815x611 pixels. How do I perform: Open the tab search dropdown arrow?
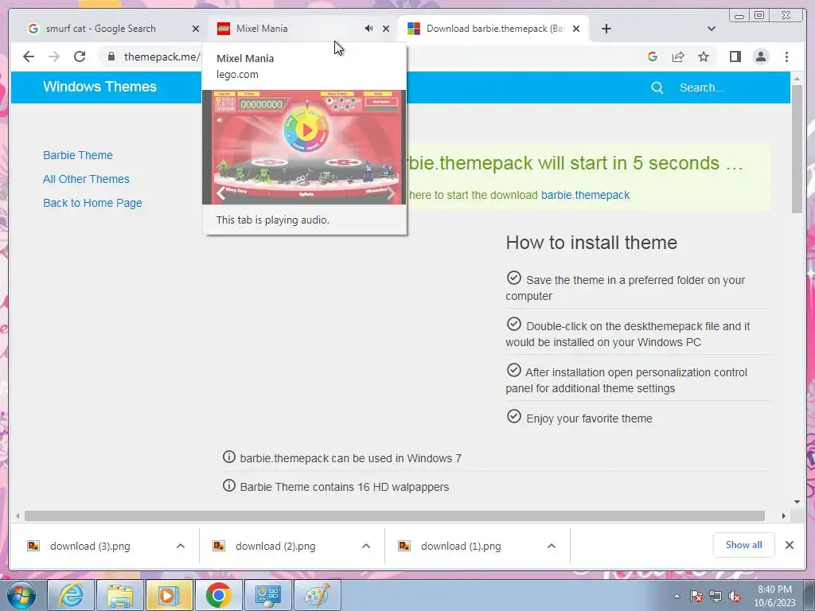click(712, 29)
